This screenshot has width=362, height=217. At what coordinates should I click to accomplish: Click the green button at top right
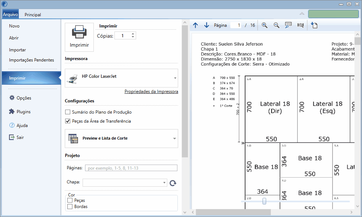[333, 14]
